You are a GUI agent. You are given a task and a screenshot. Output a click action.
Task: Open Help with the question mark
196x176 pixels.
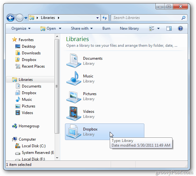click(x=180, y=28)
